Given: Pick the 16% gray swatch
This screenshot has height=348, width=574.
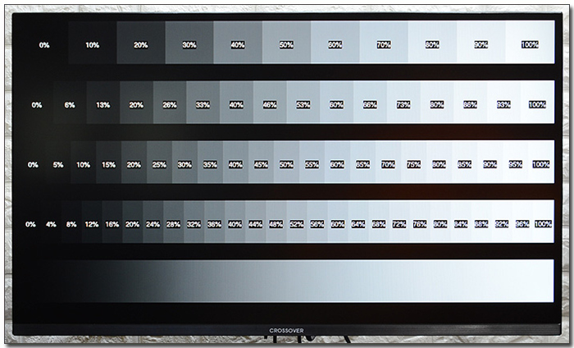Looking at the screenshot, I should (x=112, y=222).
